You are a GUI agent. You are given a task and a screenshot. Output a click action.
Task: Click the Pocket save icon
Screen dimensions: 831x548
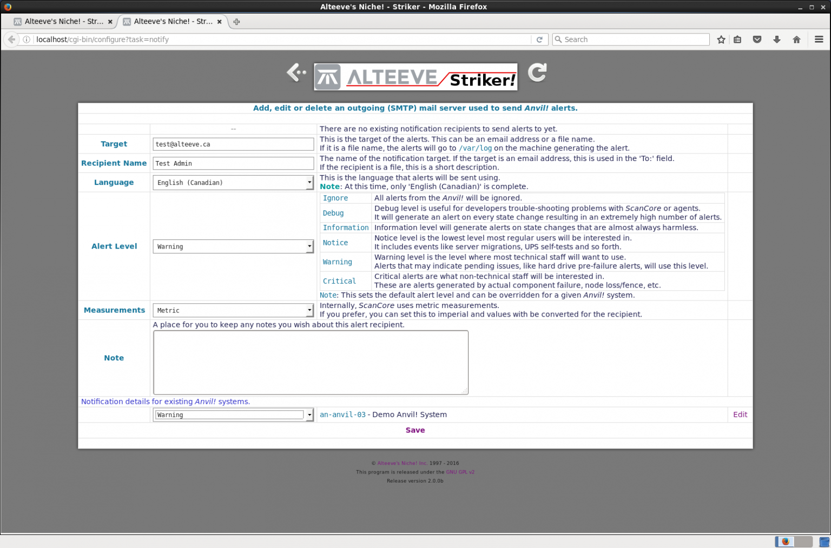pos(757,39)
